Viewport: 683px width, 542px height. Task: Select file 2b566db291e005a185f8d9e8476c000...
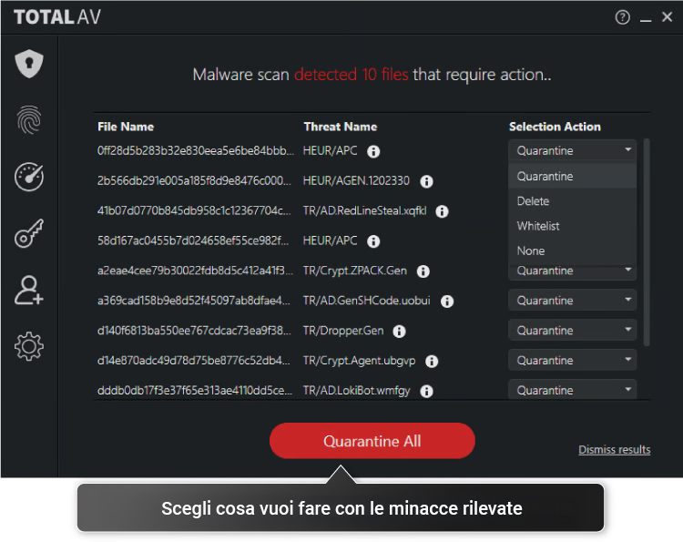click(x=194, y=180)
